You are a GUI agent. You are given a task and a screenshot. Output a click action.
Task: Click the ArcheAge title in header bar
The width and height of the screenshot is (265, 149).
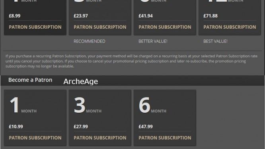pos(81,82)
